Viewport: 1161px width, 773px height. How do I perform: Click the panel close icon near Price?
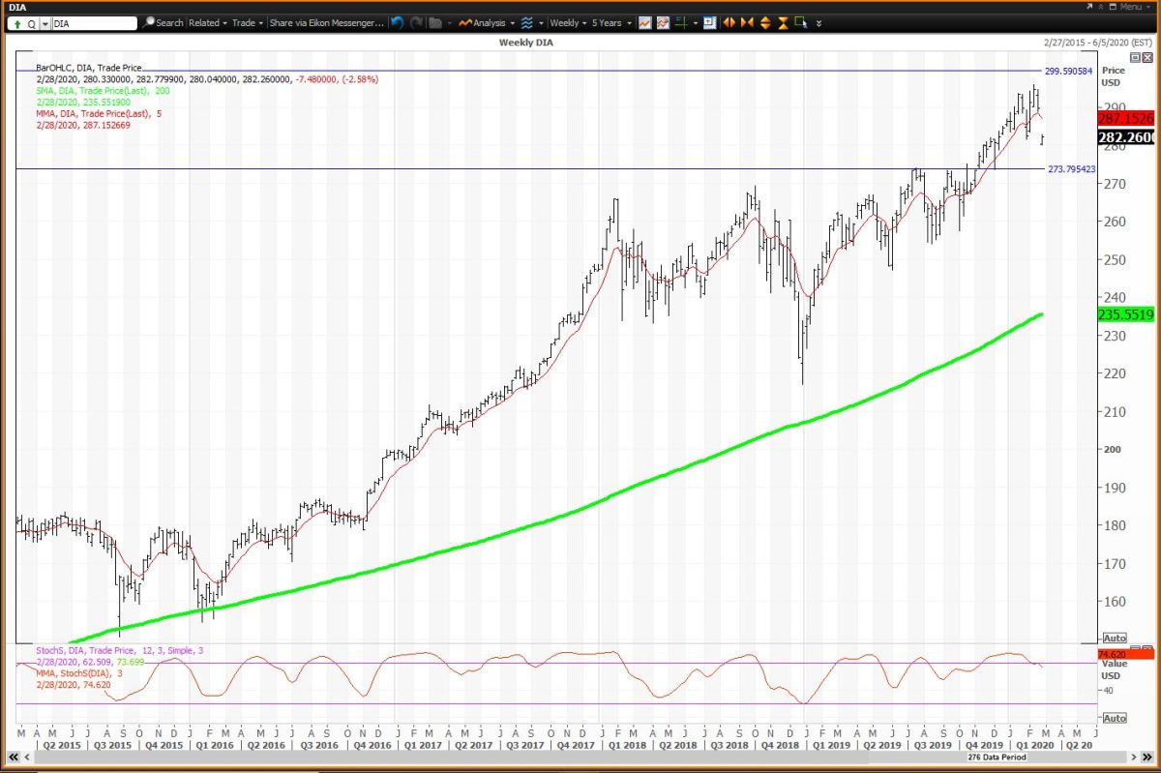pyautogui.click(x=1147, y=58)
